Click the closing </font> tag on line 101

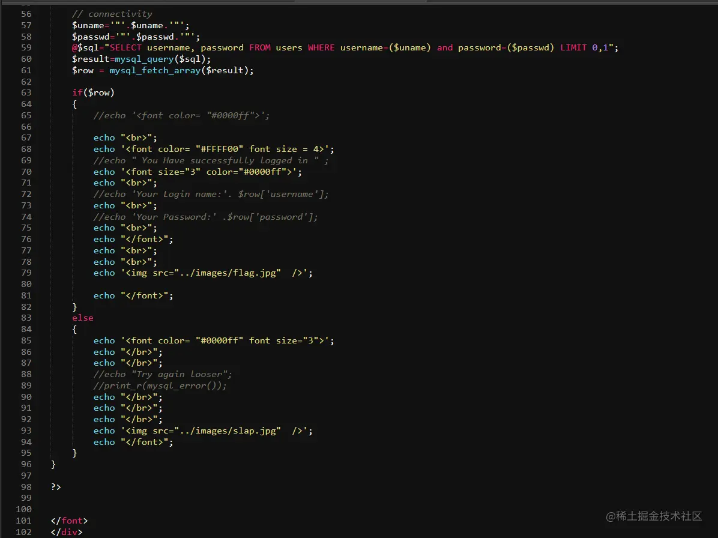point(69,521)
